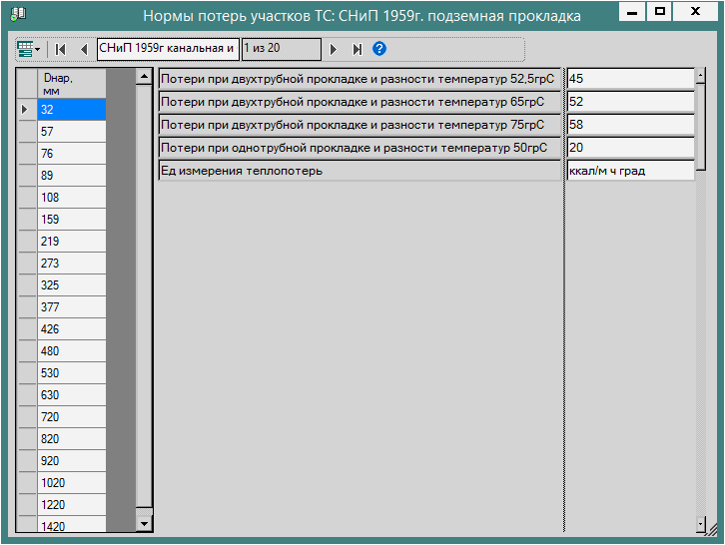725x545 pixels.
Task: Edit the value 58 for 75грС losses
Action: coord(629,125)
